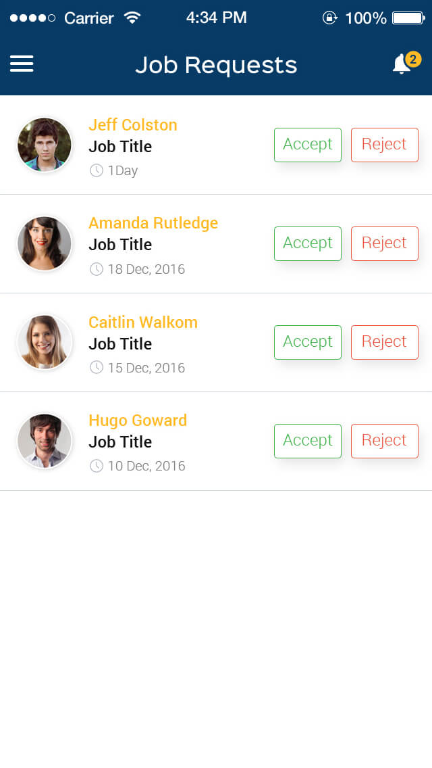
Task: Open Caitlin Walkom's name link
Action: 143,322
